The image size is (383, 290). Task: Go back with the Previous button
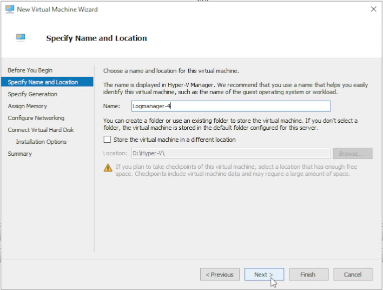click(x=220, y=275)
